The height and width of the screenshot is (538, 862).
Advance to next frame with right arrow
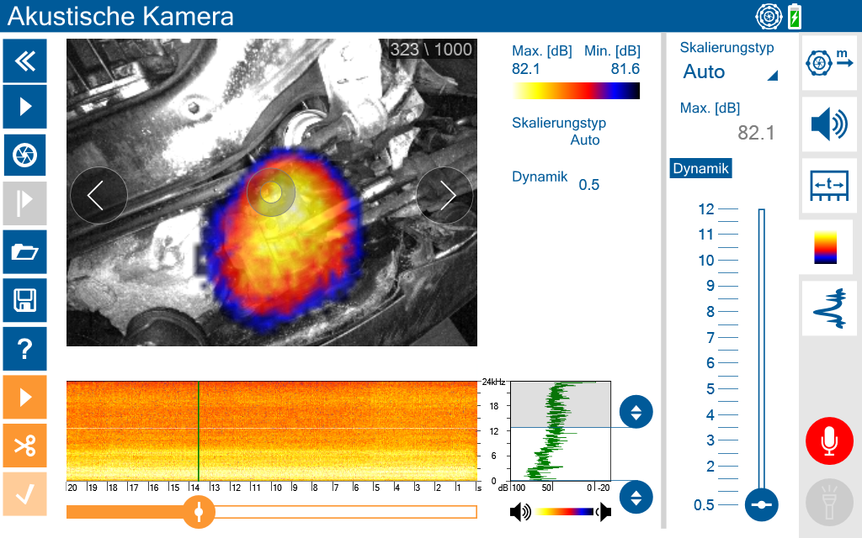444,195
